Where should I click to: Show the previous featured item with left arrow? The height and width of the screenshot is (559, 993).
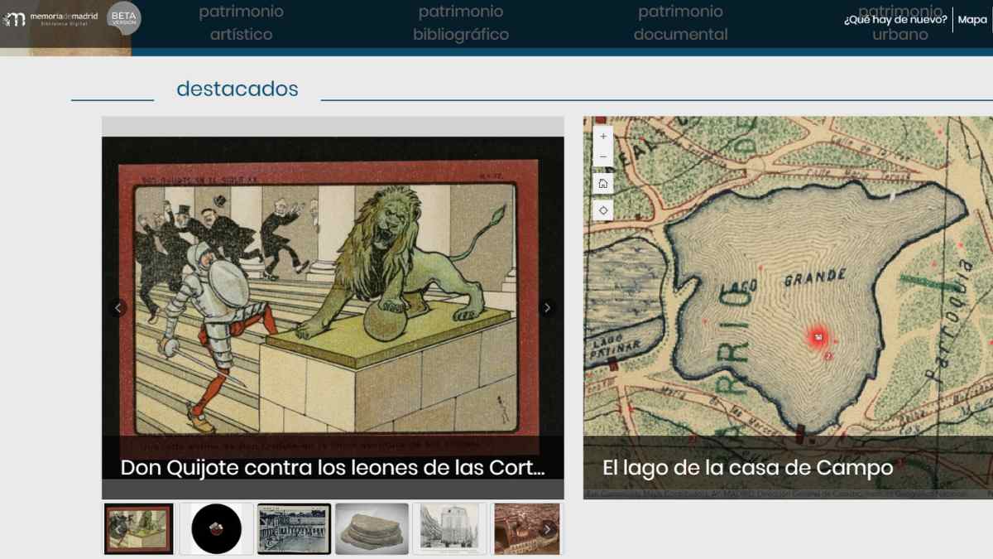coord(118,307)
